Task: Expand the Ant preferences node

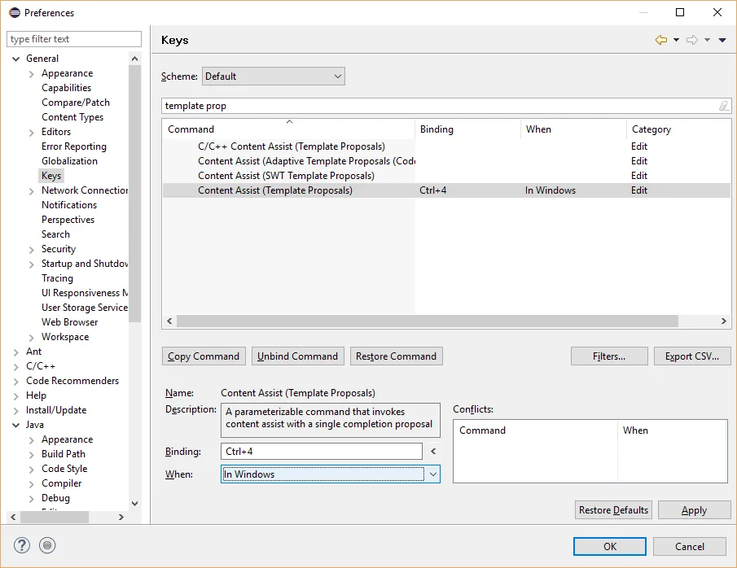Action: click(x=16, y=352)
